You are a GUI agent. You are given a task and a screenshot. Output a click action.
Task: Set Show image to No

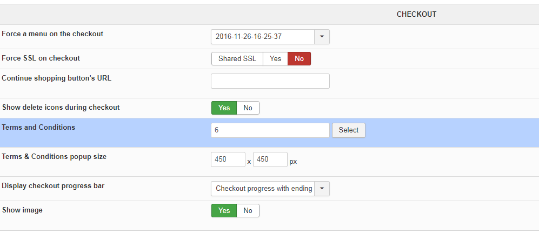248,211
